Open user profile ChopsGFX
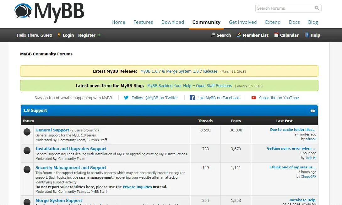 [x=308, y=177]
